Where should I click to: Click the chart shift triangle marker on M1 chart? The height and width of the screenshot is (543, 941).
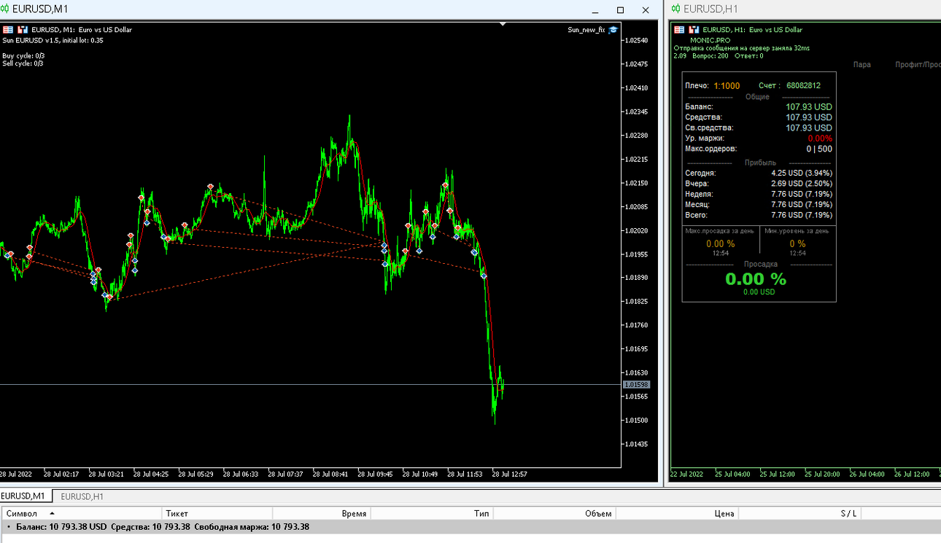pos(503,23)
